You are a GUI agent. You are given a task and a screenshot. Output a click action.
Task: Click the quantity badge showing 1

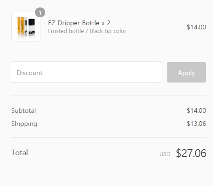coord(40,13)
